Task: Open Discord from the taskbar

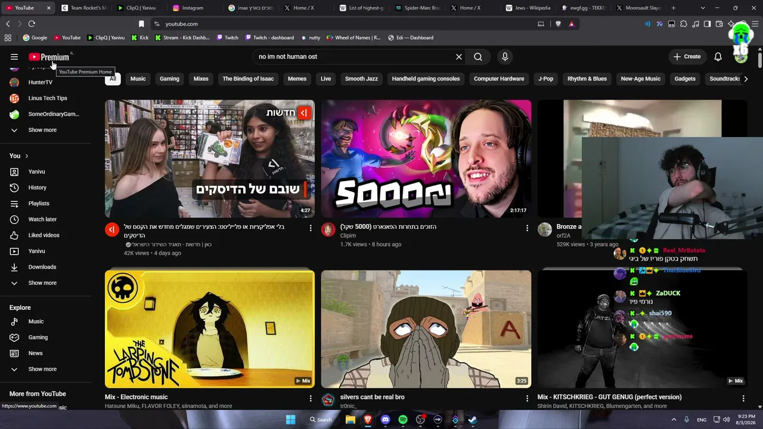Action: 385,419
